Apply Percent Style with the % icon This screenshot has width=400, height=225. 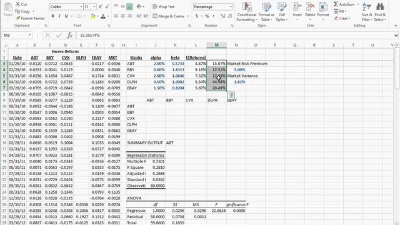[207, 16]
